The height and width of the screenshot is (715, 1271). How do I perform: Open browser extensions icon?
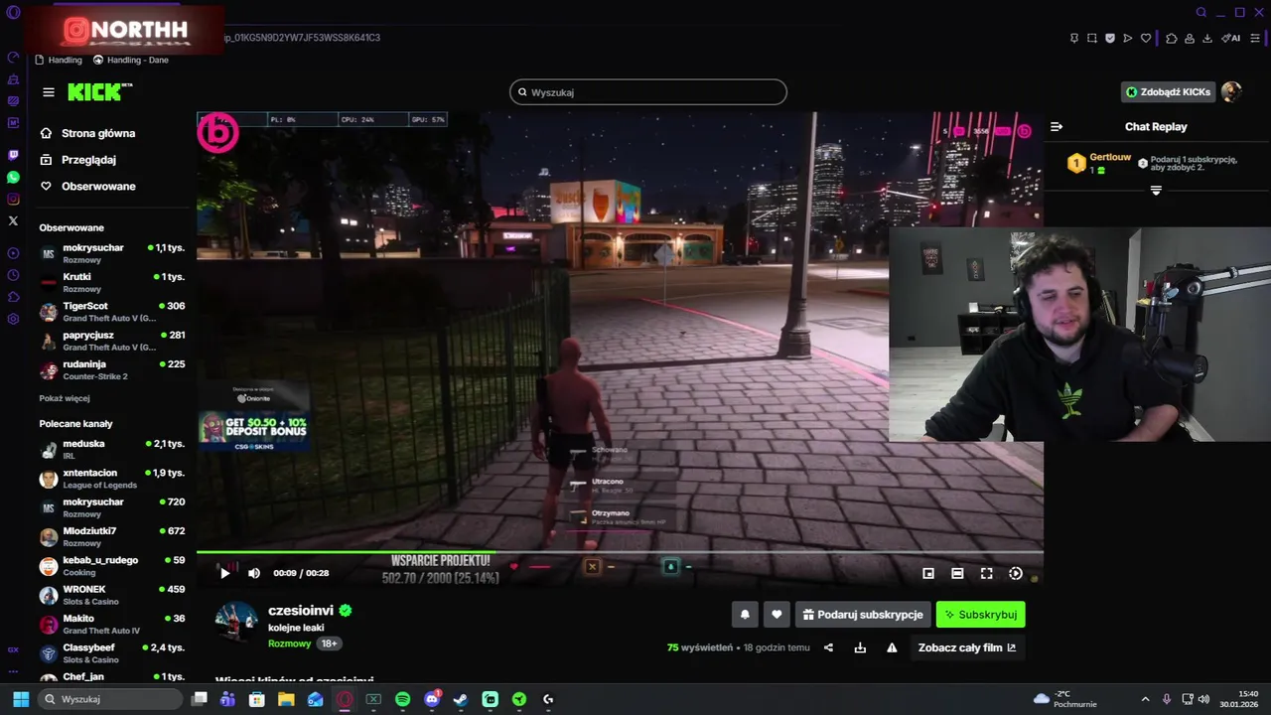[1171, 38]
